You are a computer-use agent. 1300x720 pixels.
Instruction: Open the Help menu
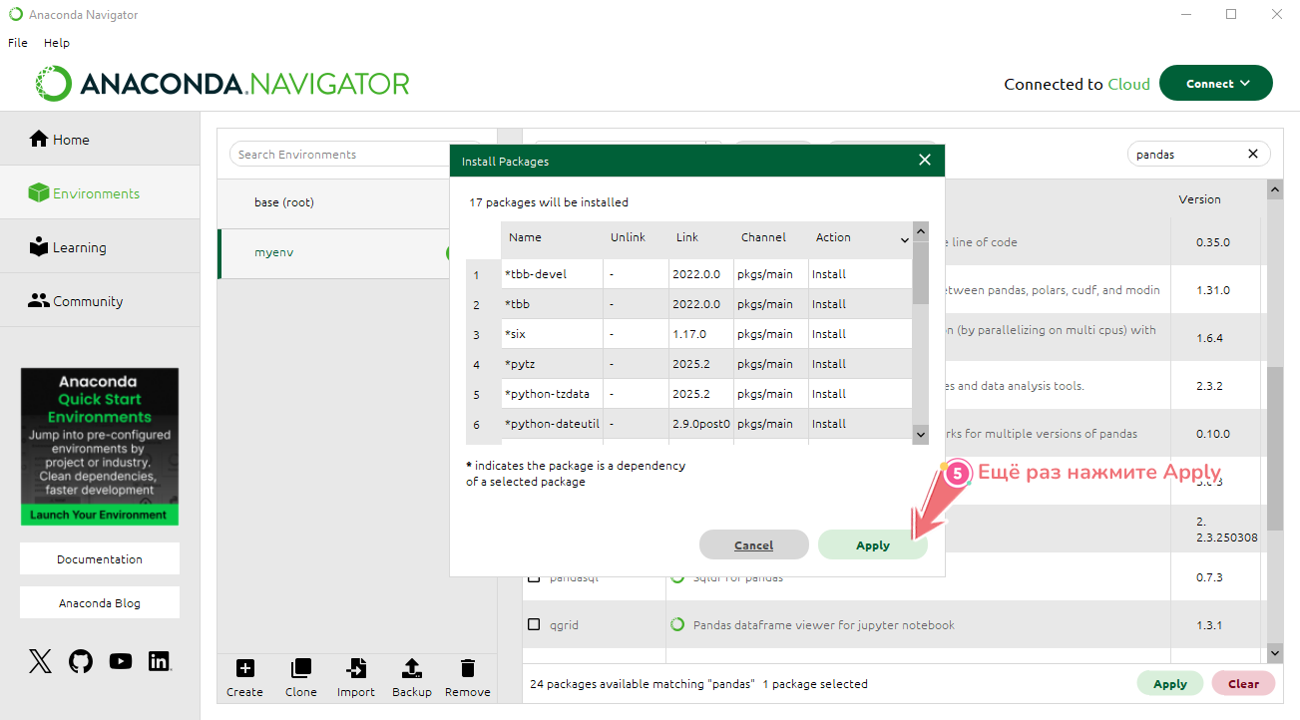coord(57,43)
